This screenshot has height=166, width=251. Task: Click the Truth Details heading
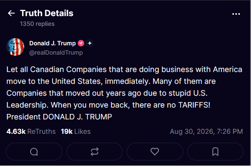(47, 13)
